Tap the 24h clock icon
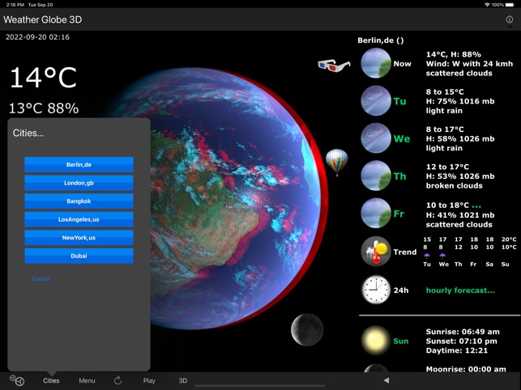The height and width of the screenshot is (390, 521). (x=376, y=290)
